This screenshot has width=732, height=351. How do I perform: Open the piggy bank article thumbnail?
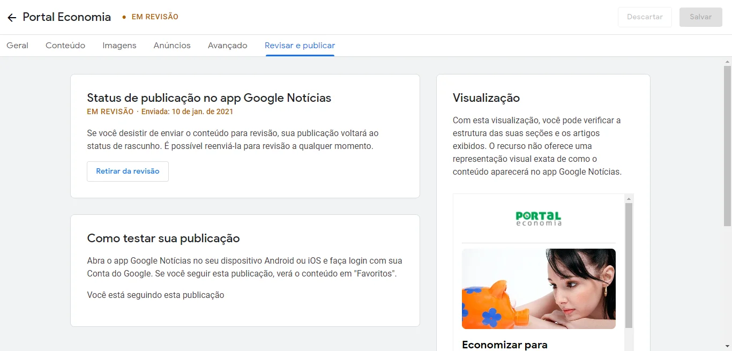[539, 289]
